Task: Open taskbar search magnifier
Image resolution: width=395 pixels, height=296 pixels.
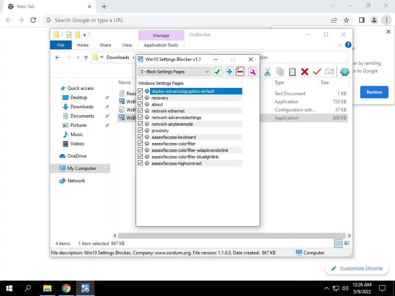Action: tap(28, 288)
